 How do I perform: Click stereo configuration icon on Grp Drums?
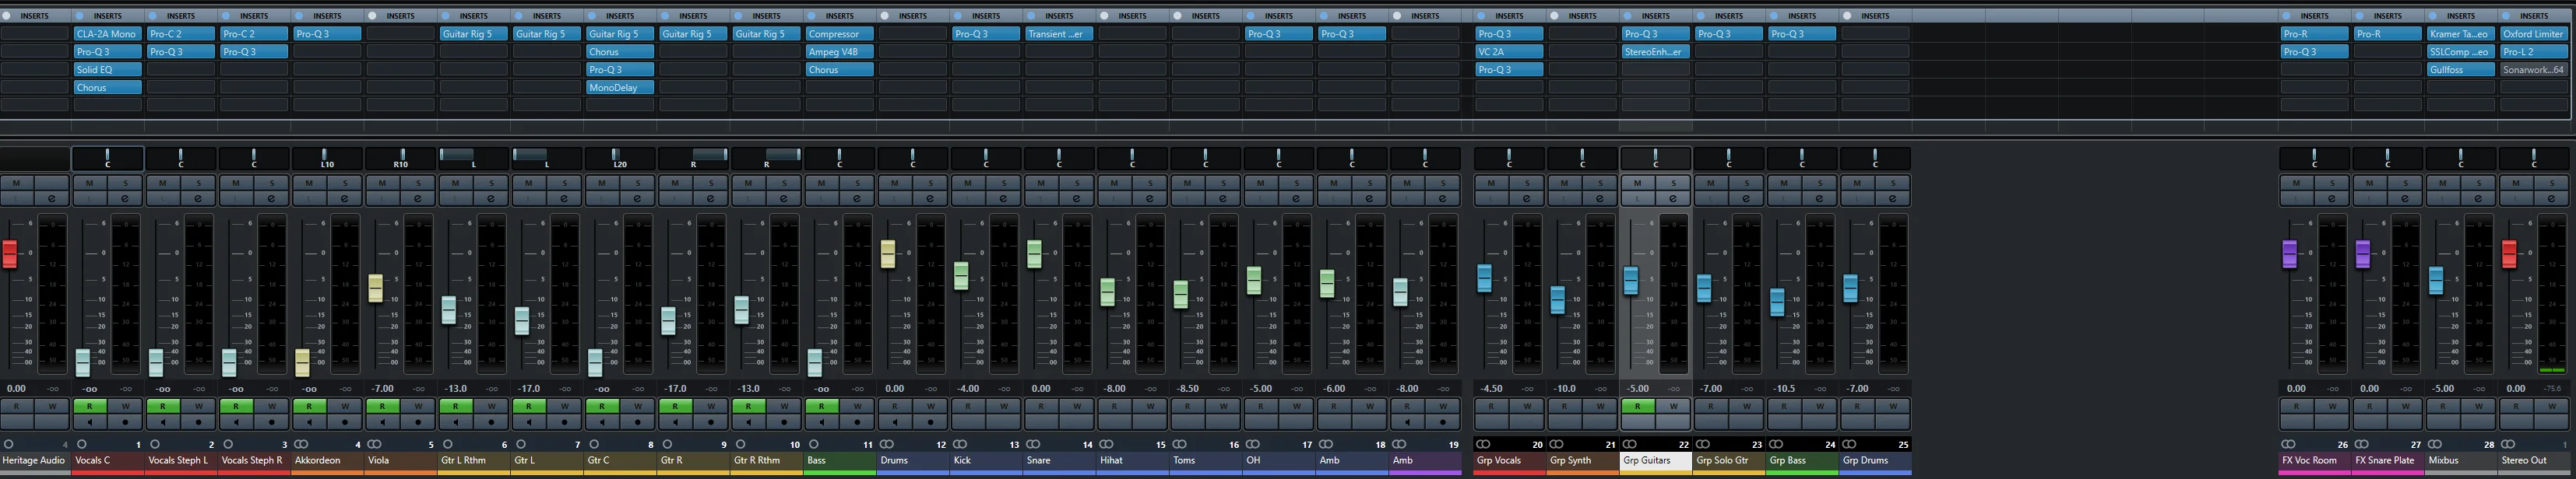point(1850,444)
